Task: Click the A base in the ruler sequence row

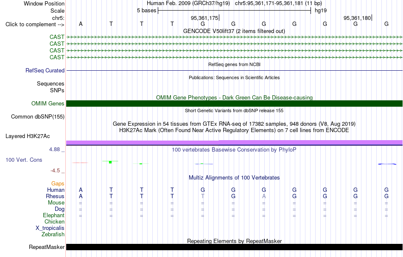Action: coord(81,24)
